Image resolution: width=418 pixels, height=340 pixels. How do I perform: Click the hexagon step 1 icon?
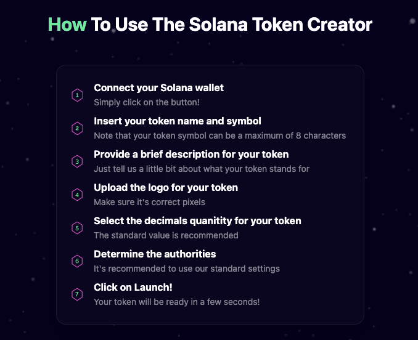tap(77, 95)
